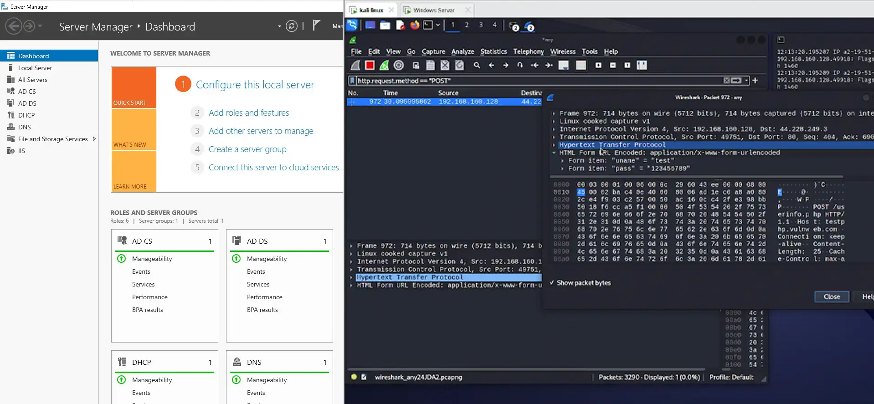Screen dimensions: 874x404
Task: Launch terminal from Kali panel
Action: [x=428, y=25]
